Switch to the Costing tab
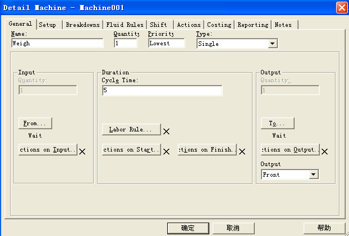Image resolution: width=349 pixels, height=236 pixels. [219, 25]
